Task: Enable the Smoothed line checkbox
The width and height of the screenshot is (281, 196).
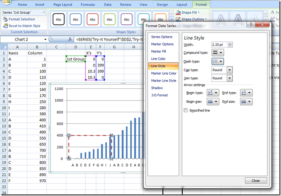Action: [x=186, y=110]
